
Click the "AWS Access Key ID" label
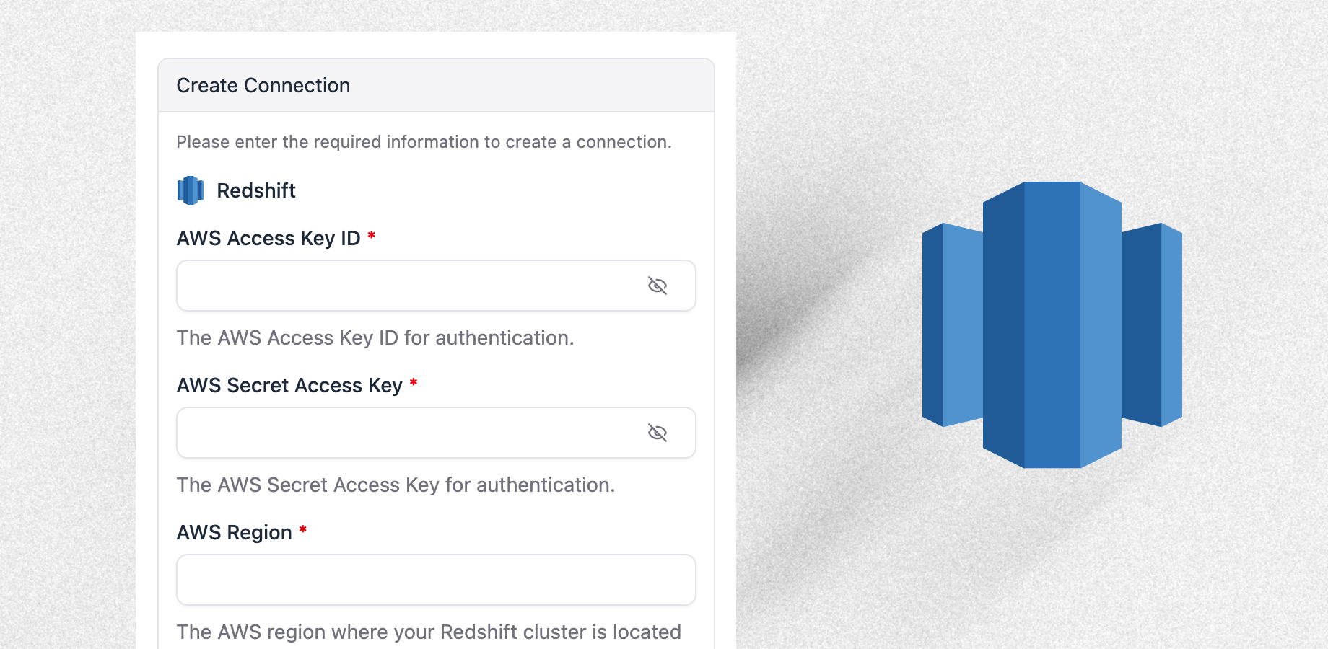click(268, 238)
